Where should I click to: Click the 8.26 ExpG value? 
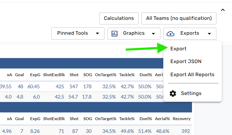35,131
